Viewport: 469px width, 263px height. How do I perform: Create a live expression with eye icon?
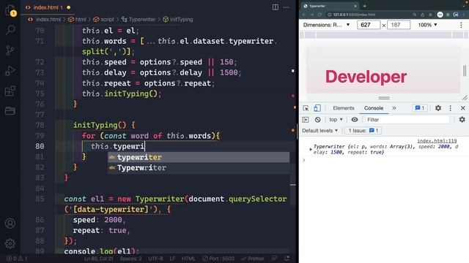[355, 120]
